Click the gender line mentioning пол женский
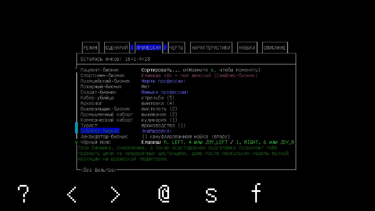The image size is (375, 211). click(200, 76)
